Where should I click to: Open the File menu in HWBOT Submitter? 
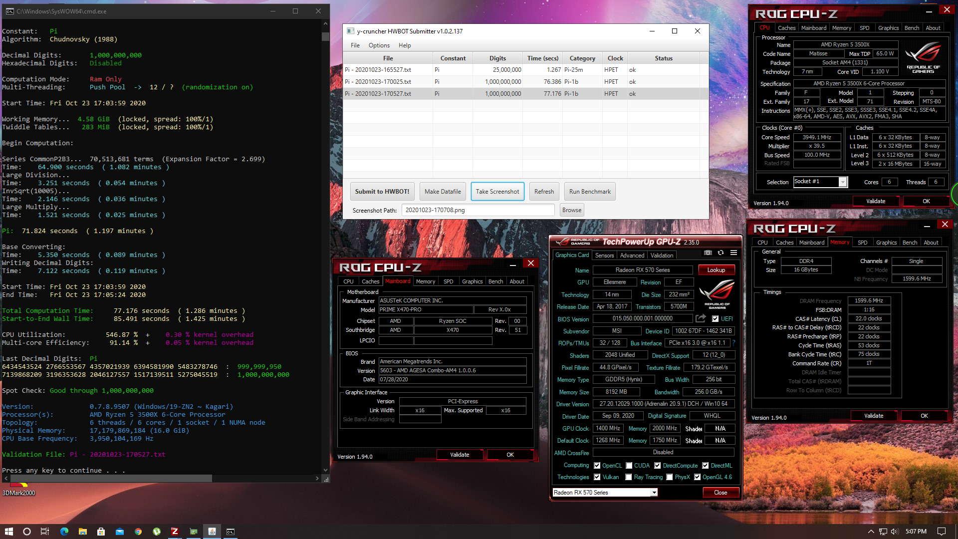click(x=355, y=45)
